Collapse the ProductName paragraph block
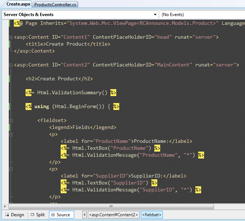 (11, 134)
